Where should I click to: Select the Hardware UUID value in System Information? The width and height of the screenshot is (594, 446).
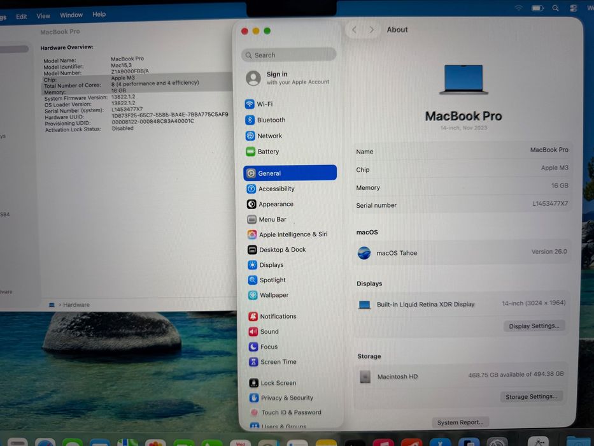(x=170, y=115)
